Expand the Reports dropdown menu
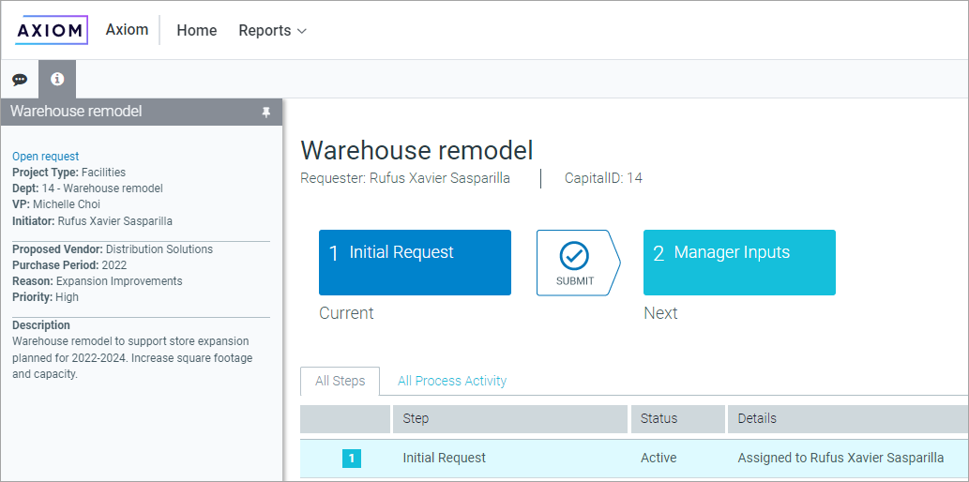The width and height of the screenshot is (969, 482). coord(272,31)
